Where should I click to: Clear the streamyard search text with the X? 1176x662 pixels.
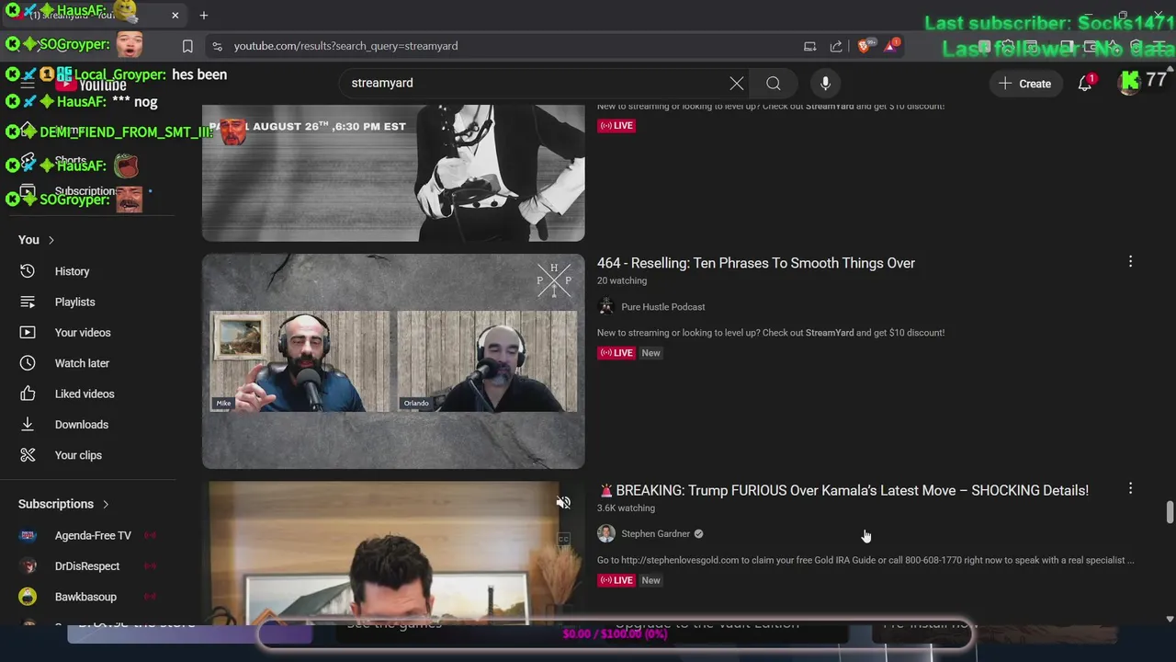(737, 84)
